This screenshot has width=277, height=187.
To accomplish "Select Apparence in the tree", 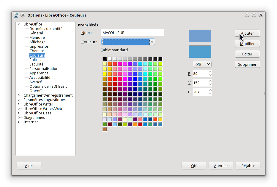I will point(39,73).
